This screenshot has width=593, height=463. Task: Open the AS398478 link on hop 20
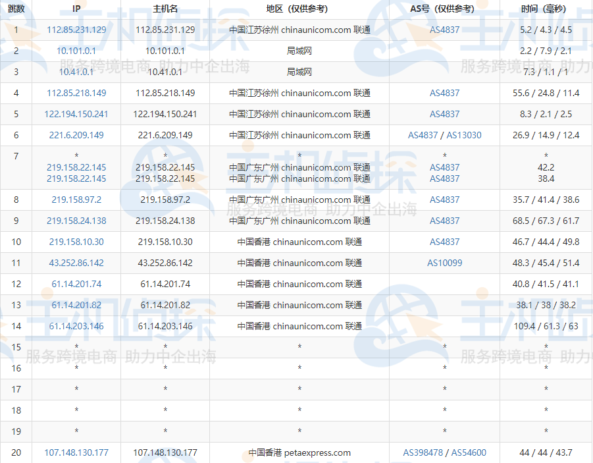click(x=424, y=452)
